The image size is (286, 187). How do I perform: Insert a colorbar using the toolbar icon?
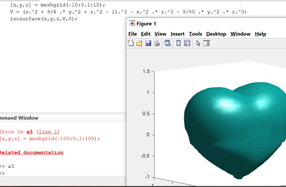[179, 43]
